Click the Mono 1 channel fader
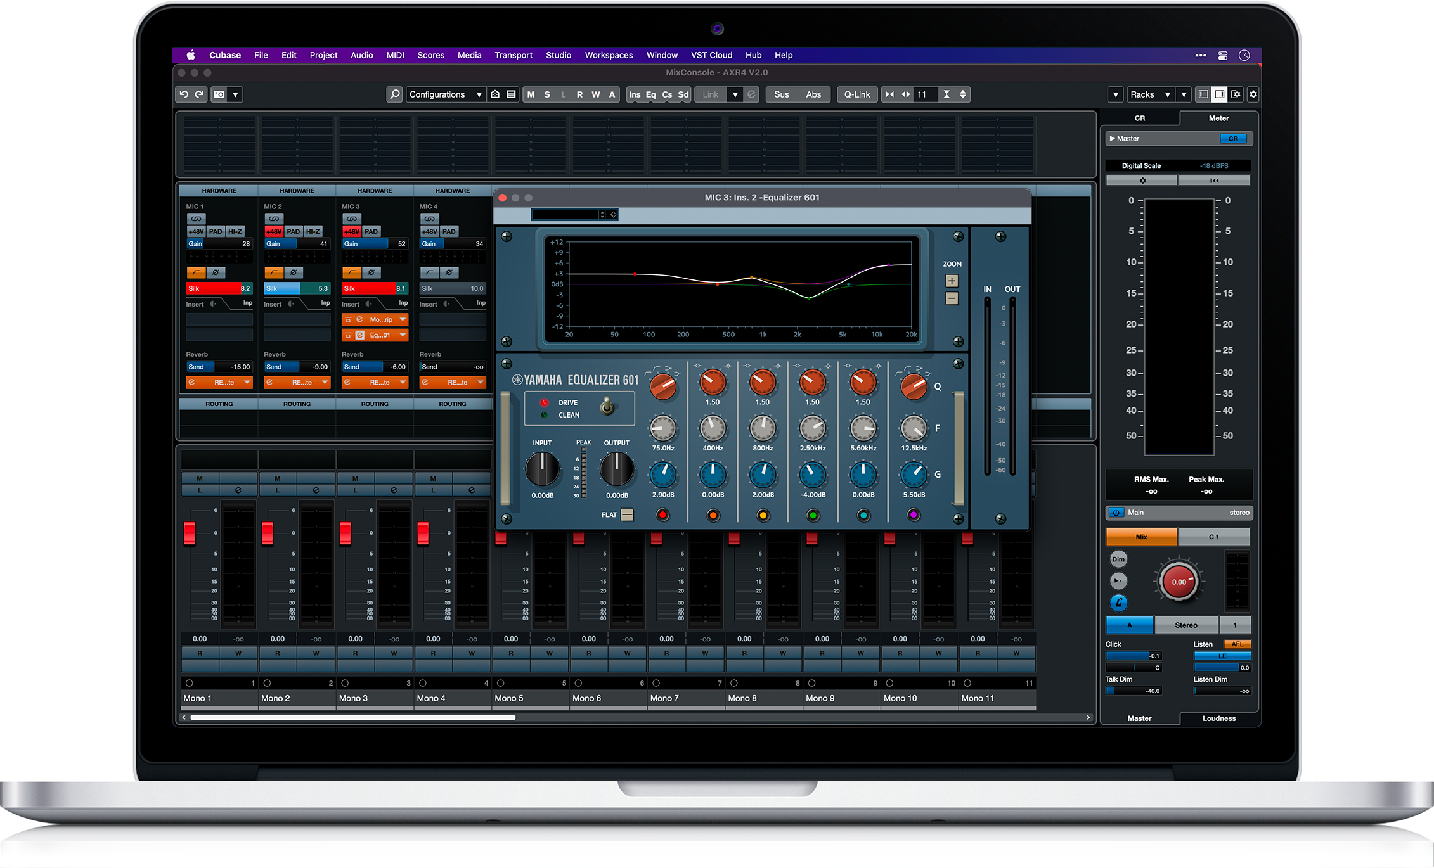 click(190, 533)
